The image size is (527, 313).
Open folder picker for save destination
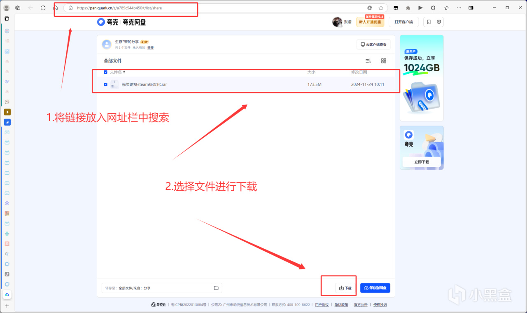pyautogui.click(x=216, y=288)
